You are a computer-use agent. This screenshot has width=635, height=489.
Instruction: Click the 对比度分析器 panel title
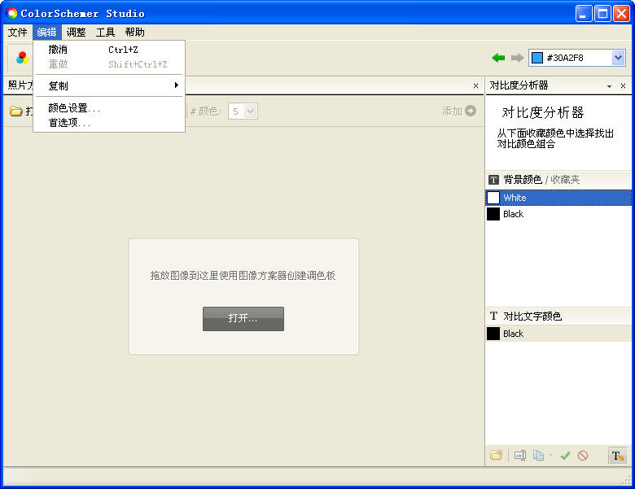click(x=519, y=85)
